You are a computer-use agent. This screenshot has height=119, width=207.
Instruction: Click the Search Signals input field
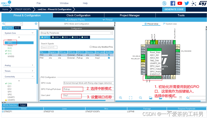tap(49, 47)
